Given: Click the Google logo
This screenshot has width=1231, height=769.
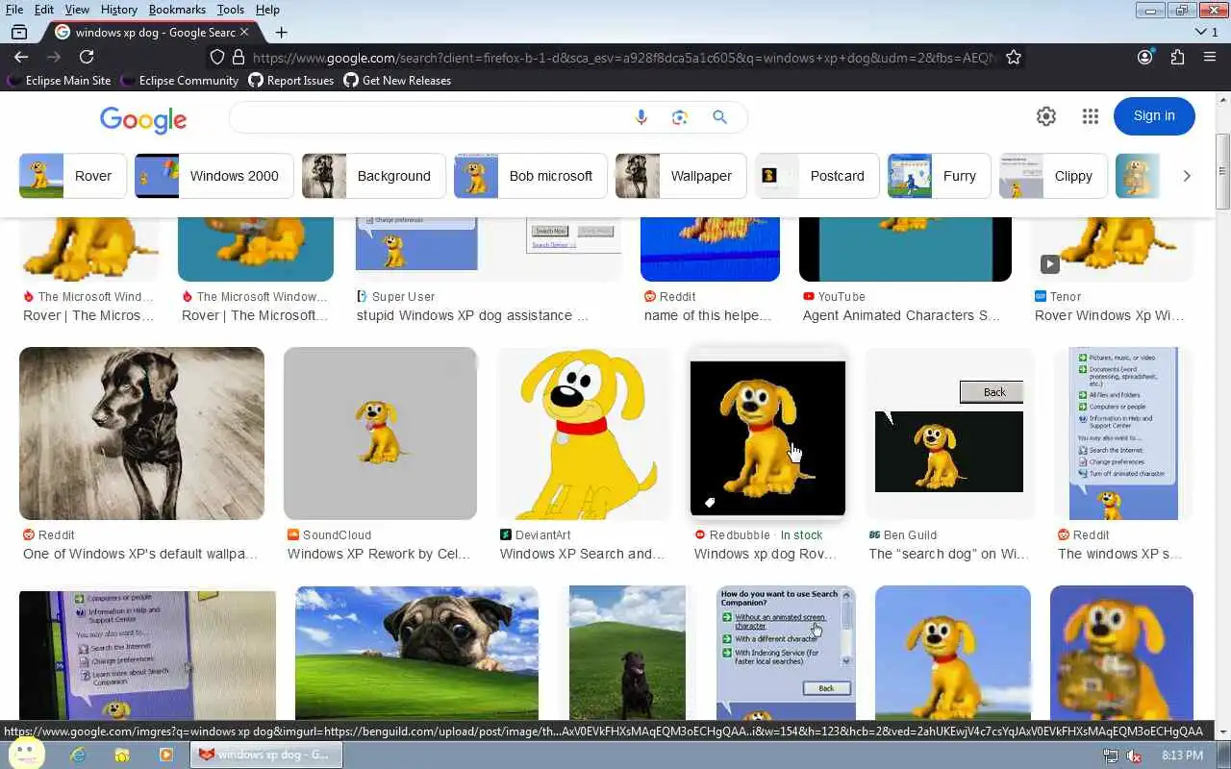Looking at the screenshot, I should (143, 119).
